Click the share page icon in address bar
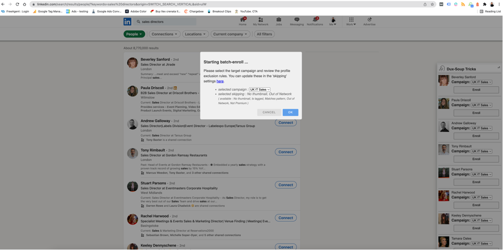This screenshot has width=503, height=250. click(x=425, y=4)
